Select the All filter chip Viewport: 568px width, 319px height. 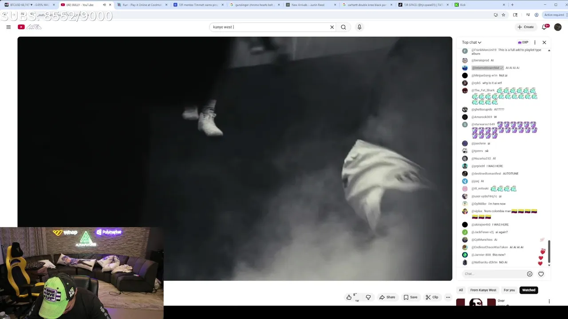click(461, 290)
